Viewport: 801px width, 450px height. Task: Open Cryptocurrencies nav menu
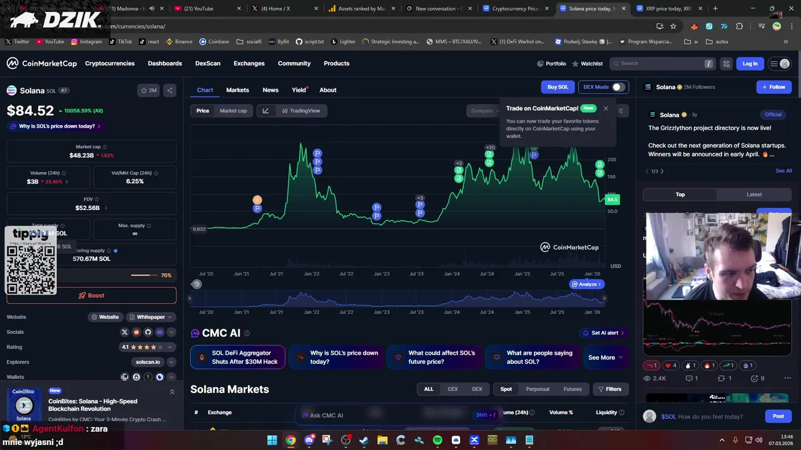click(x=110, y=63)
